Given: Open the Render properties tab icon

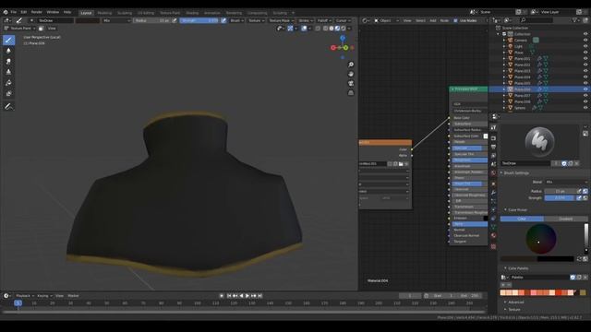Looking at the screenshot, I should 493,138.
